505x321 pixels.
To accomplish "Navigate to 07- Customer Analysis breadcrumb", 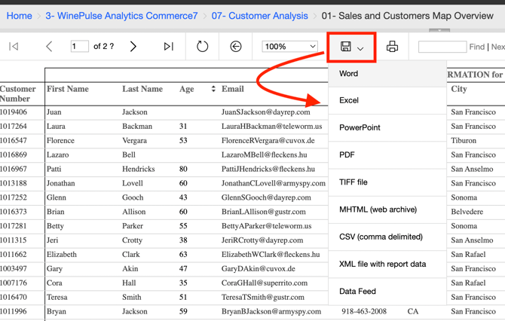I will [x=259, y=16].
